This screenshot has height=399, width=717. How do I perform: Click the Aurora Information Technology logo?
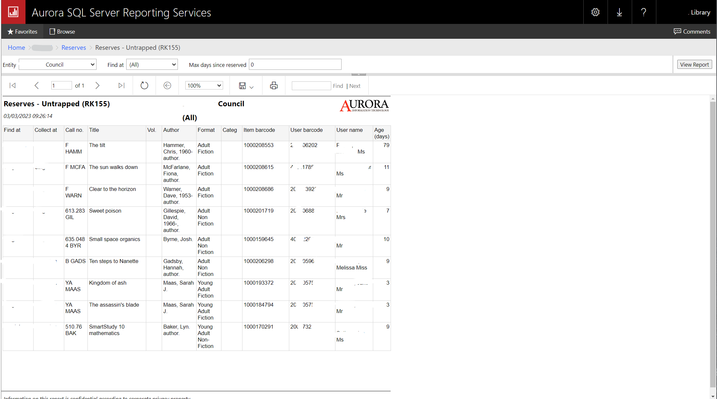click(364, 105)
